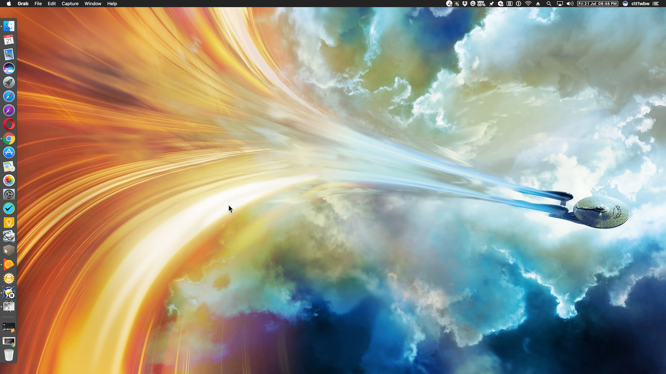This screenshot has width=666, height=374.
Task: Open the Edit menu
Action: click(x=52, y=4)
